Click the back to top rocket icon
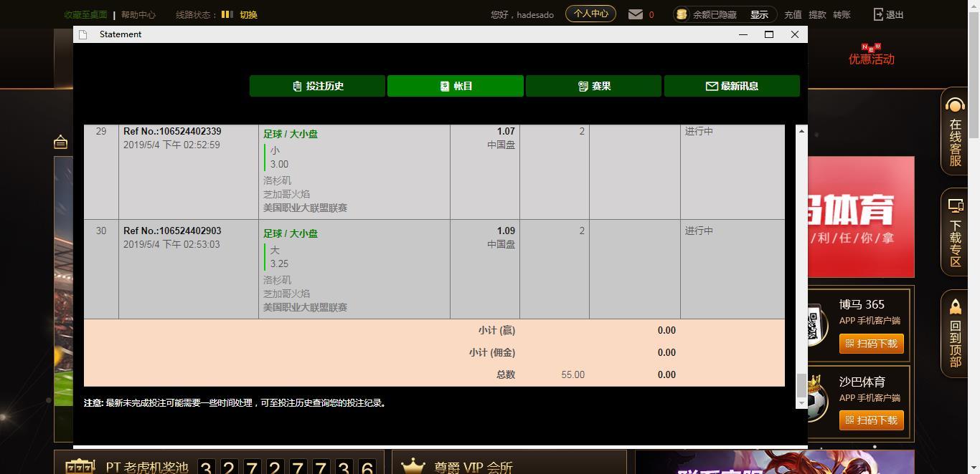Screen dimensions: 980x474 955,307
